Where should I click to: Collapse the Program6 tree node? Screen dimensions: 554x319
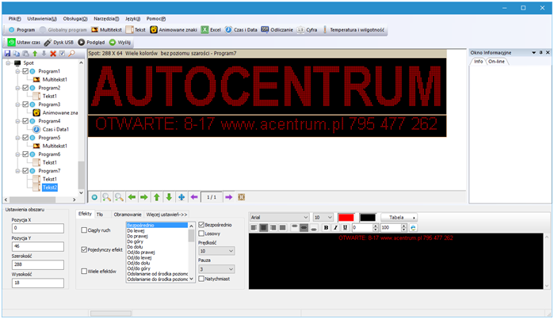17,154
